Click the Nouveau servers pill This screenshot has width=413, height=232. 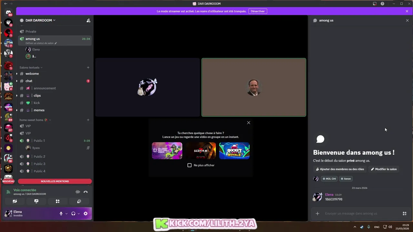tap(8, 181)
